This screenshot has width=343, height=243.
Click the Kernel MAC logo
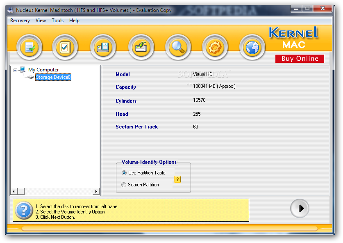point(293,38)
